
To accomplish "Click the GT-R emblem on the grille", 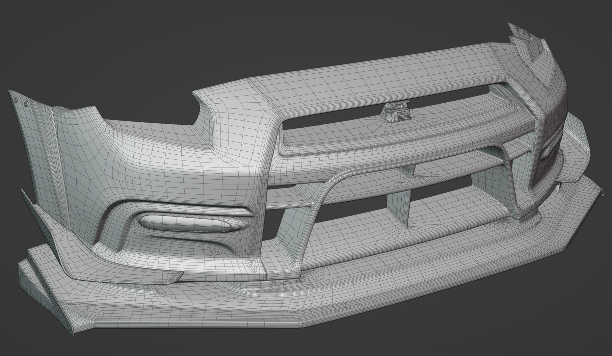I will tap(398, 112).
